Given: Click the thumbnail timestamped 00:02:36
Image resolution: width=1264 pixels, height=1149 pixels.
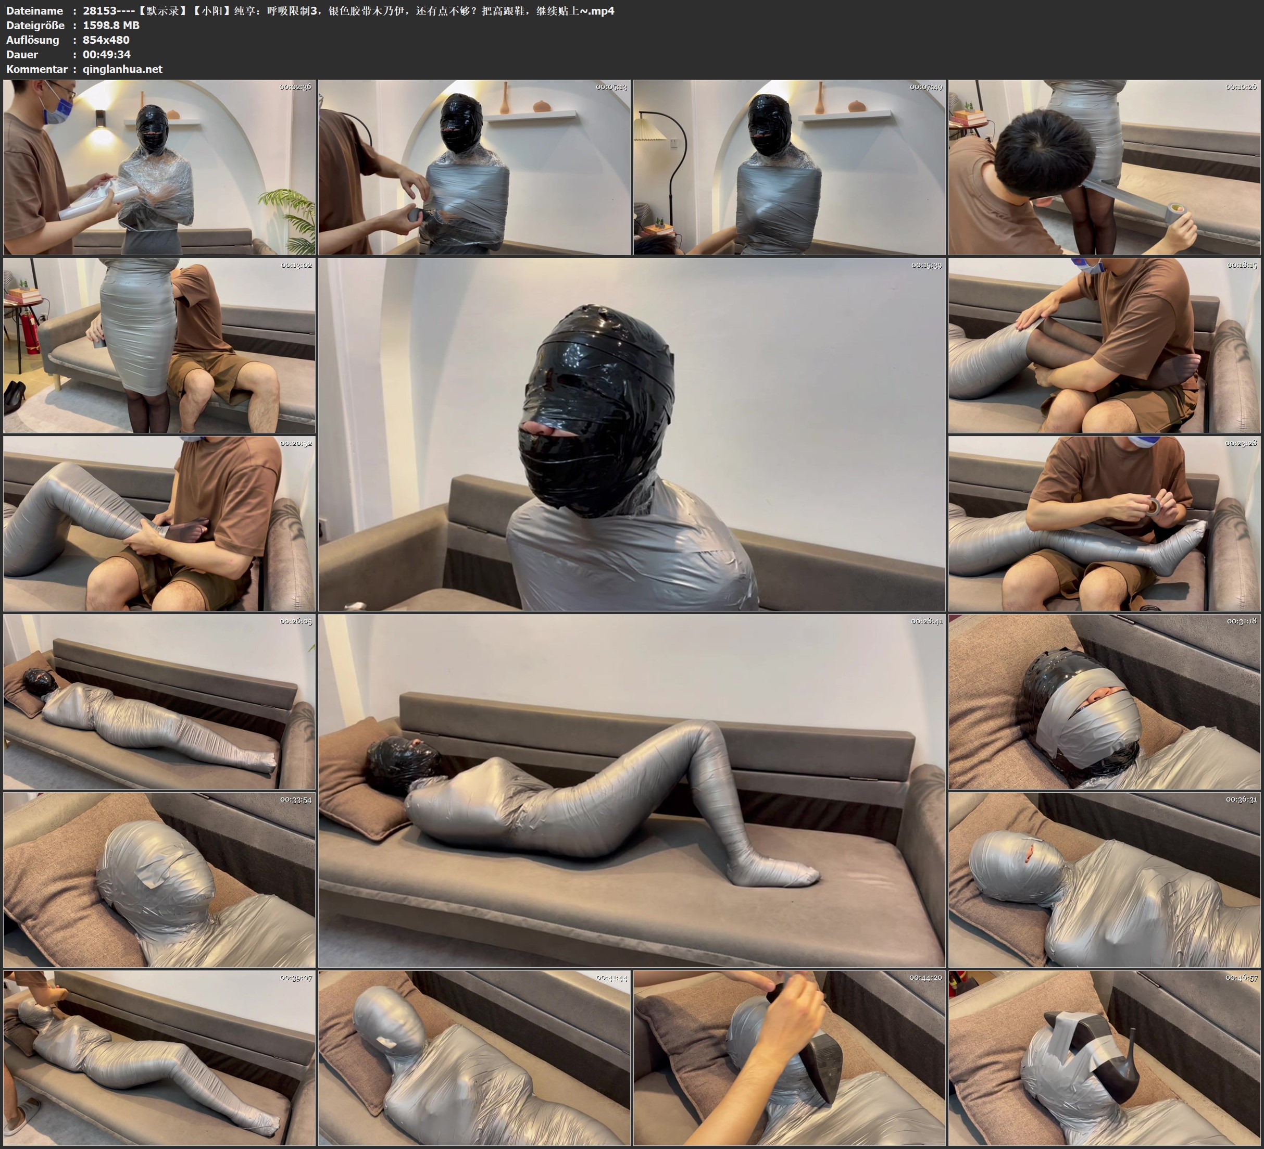Looking at the screenshot, I should (159, 168).
